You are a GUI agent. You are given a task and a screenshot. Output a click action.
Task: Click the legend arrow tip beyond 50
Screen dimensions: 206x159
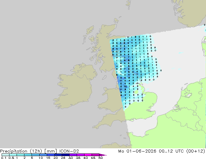click(103, 155)
